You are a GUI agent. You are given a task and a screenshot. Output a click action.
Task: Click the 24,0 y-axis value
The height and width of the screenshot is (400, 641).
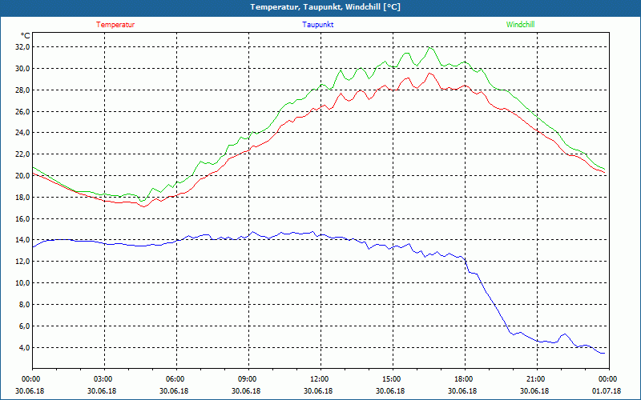coord(22,133)
